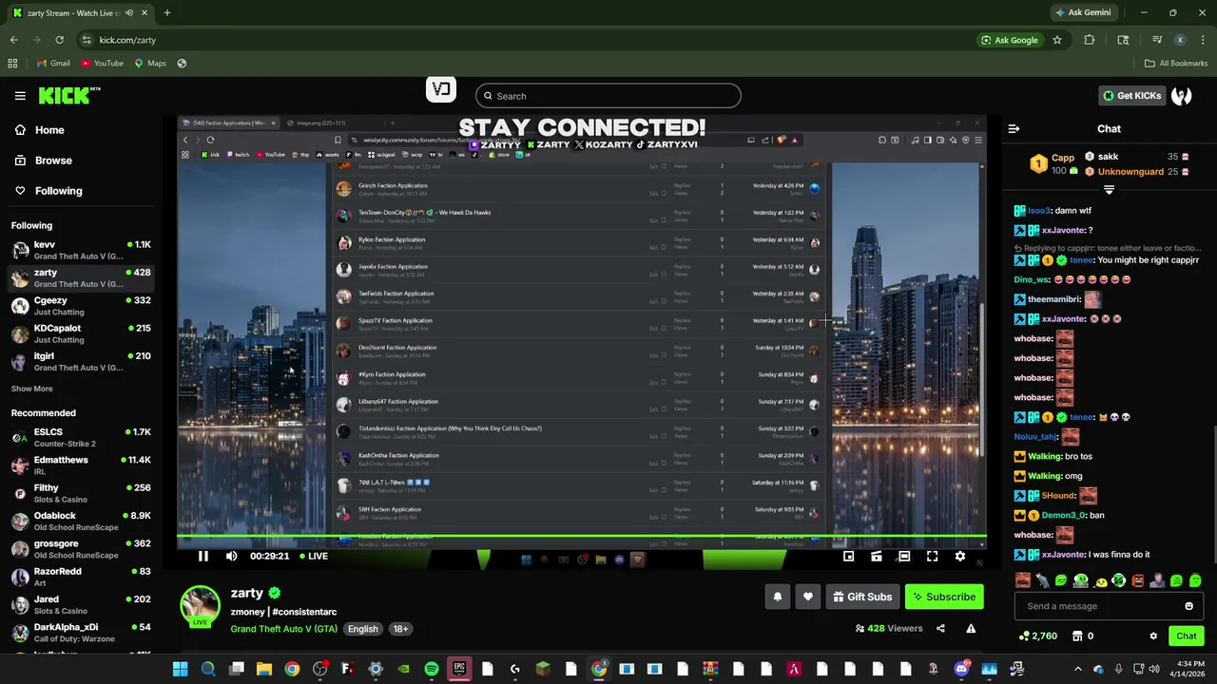Open the Chrome three-dot menu

click(x=1203, y=40)
